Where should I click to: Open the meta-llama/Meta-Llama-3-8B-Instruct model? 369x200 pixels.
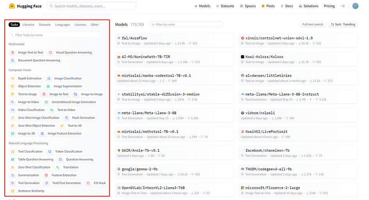[x=298, y=96]
